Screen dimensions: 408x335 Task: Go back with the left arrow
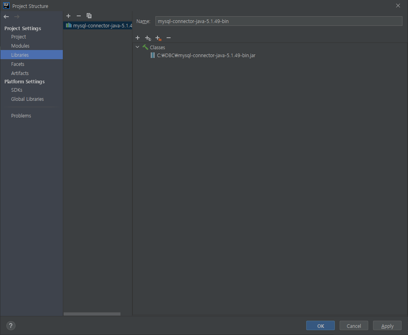click(x=6, y=17)
